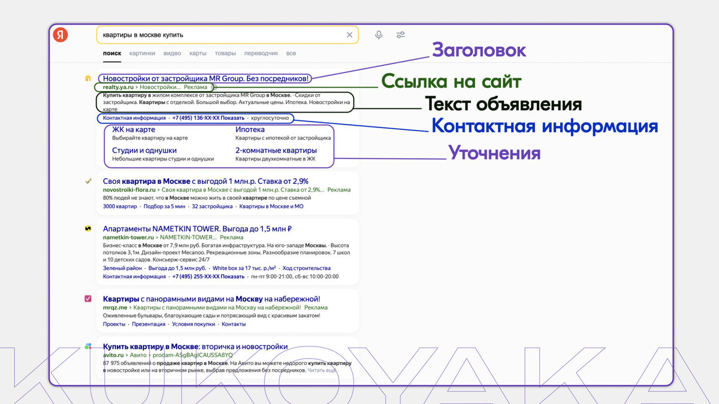The width and height of the screenshot is (719, 404).
Task: Open «Своя квартира в Москве» ad headline
Action: click(x=206, y=181)
